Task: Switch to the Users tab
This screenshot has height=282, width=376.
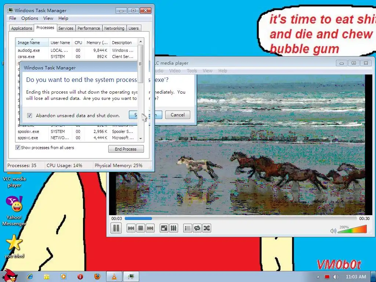Action: 134,28
